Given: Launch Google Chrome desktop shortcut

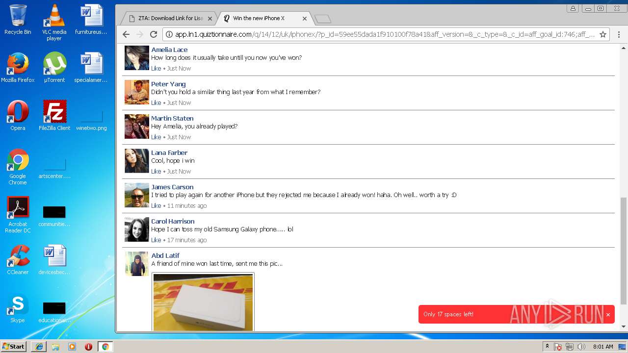Looking at the screenshot, I should pos(18,167).
